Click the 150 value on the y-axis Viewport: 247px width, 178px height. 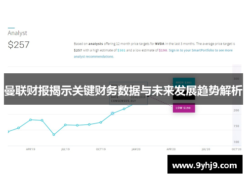pyautogui.click(x=236, y=126)
